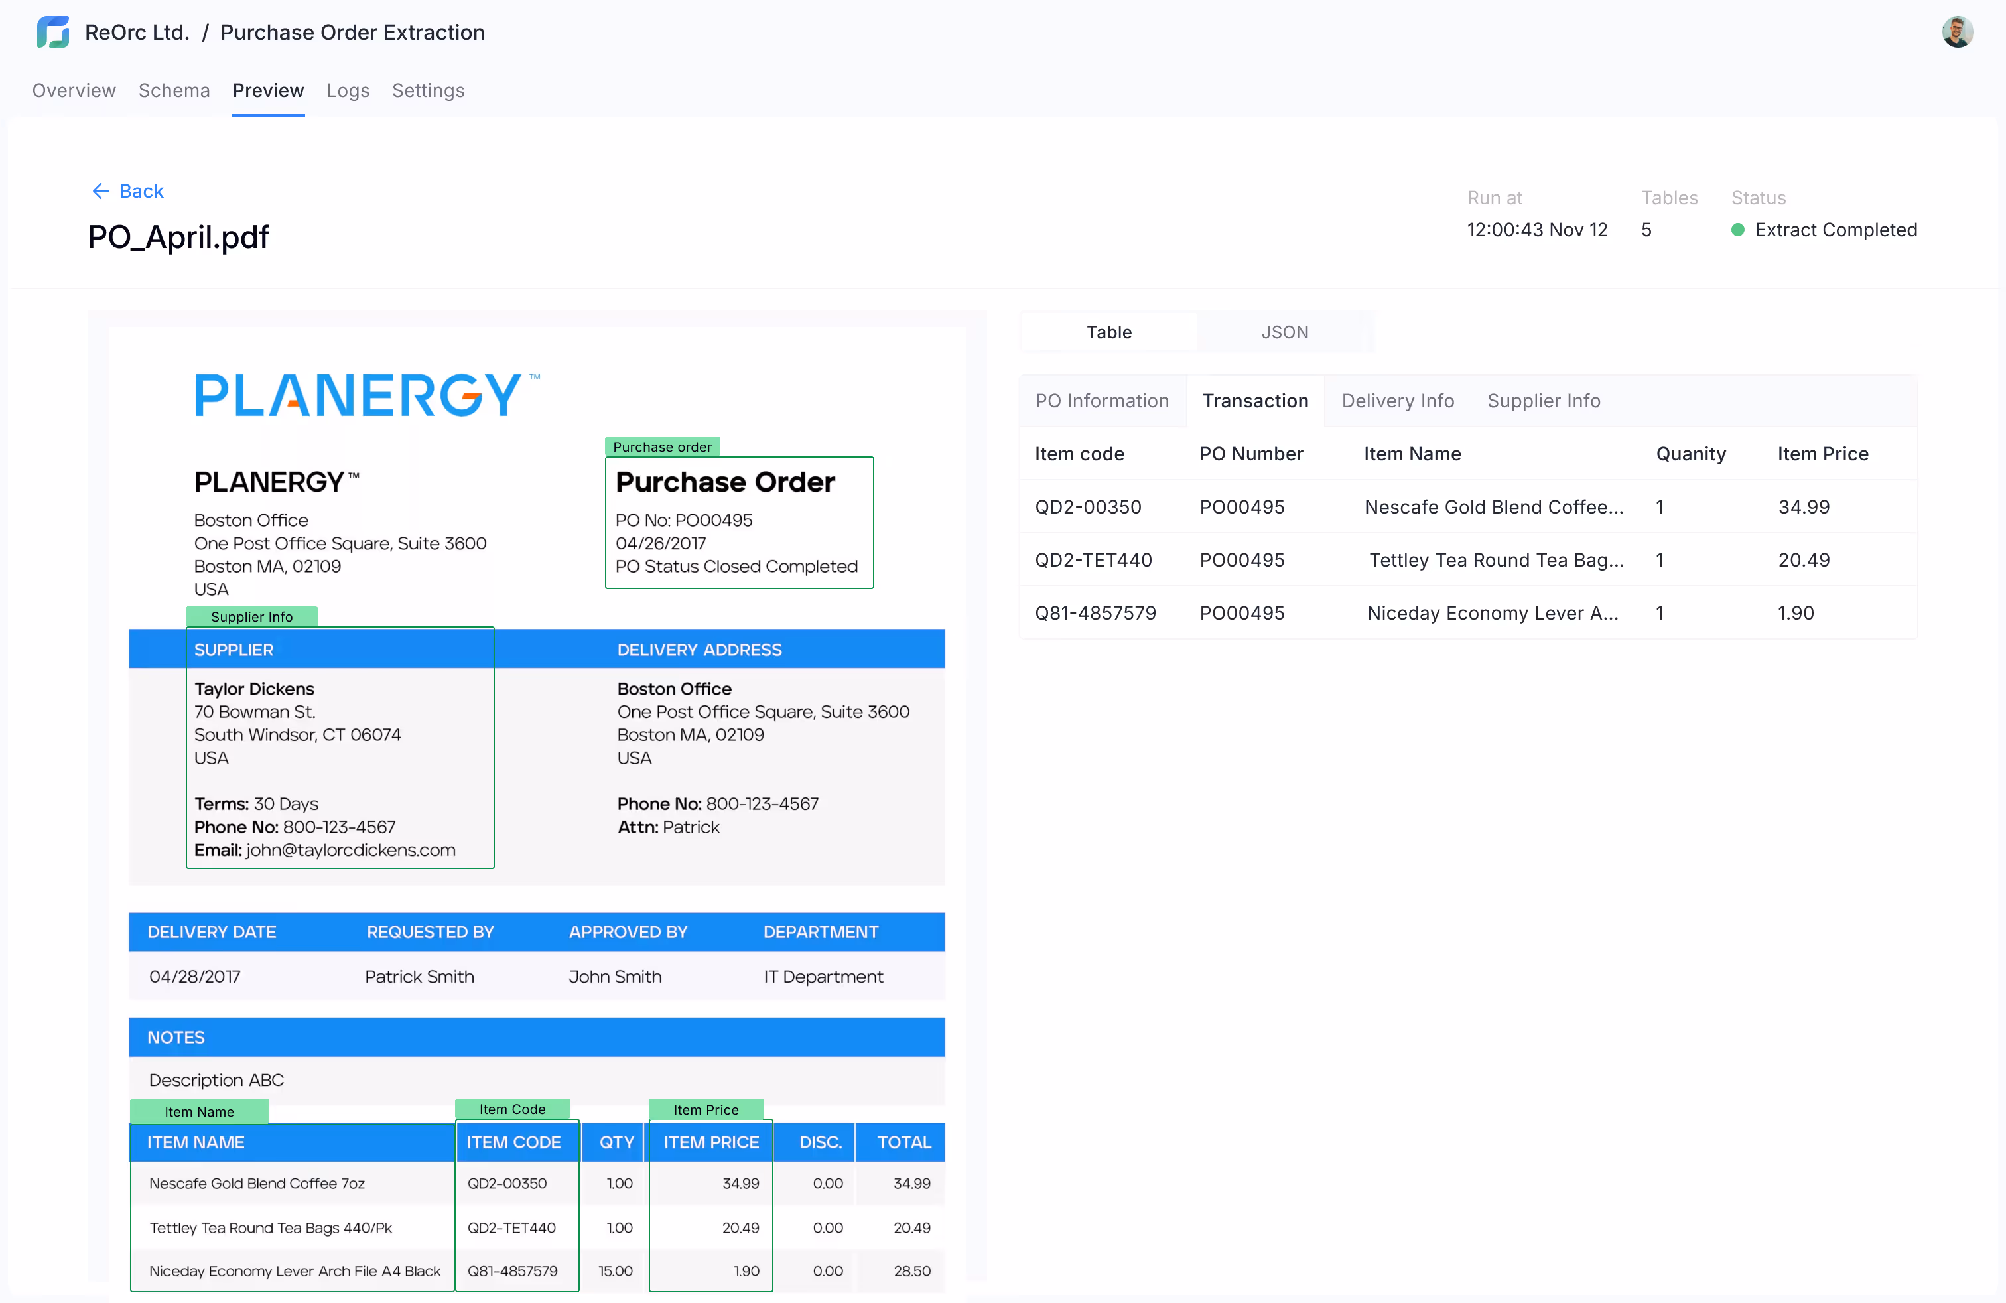Select the Item Code annotation tag

click(513, 1109)
